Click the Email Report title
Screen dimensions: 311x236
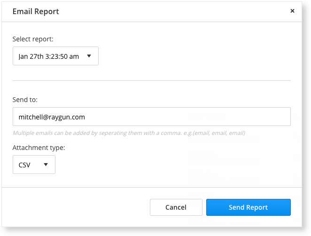pyautogui.click(x=36, y=11)
